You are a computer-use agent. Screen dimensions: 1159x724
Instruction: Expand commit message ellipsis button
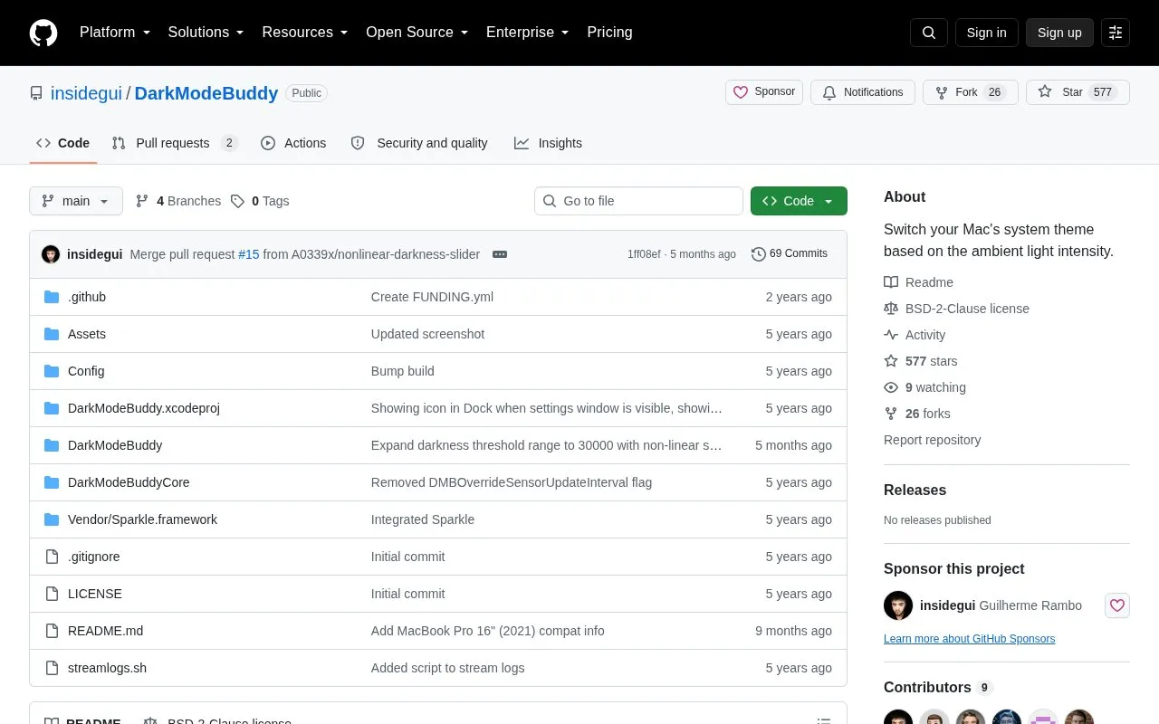coord(500,254)
